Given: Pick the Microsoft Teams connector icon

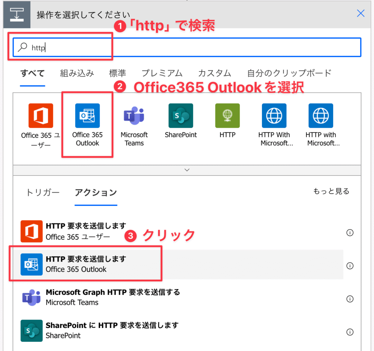Looking at the screenshot, I should coord(134,116).
